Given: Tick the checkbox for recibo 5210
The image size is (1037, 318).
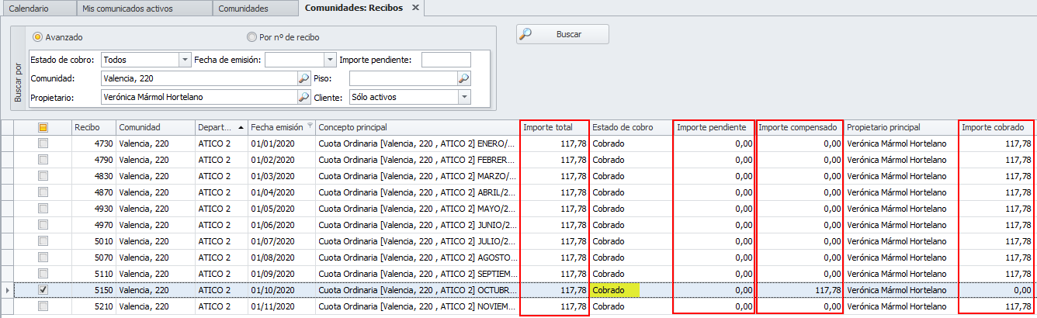Looking at the screenshot, I should (x=43, y=306).
